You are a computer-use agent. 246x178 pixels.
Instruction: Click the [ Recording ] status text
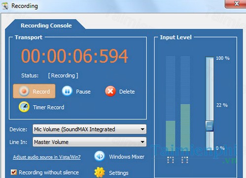tap(63, 76)
